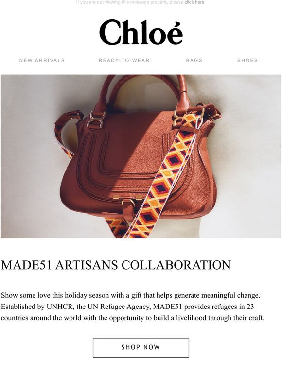Click the gold ring closure at bag bottom
The height and width of the screenshot is (376, 282).
tap(128, 203)
